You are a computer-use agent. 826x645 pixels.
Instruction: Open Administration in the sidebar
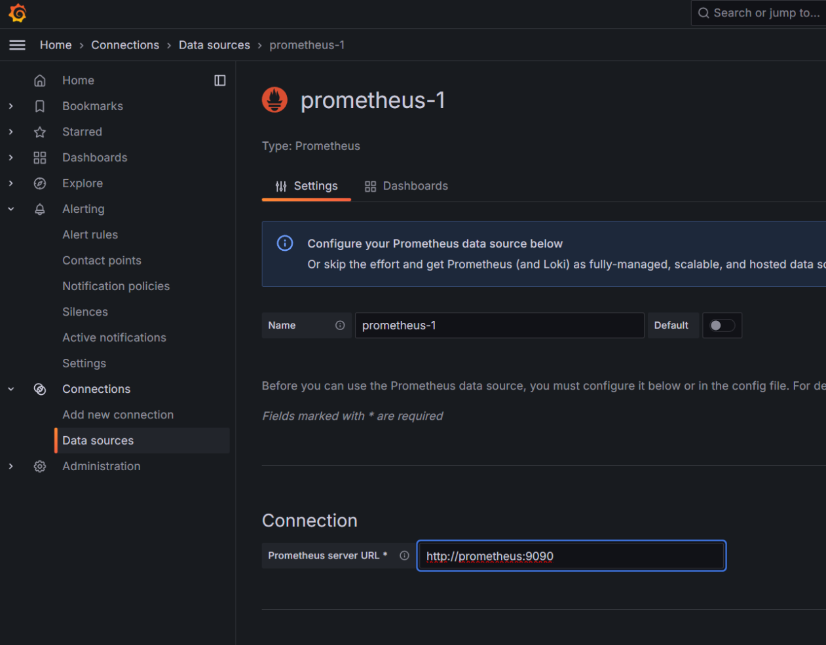101,466
